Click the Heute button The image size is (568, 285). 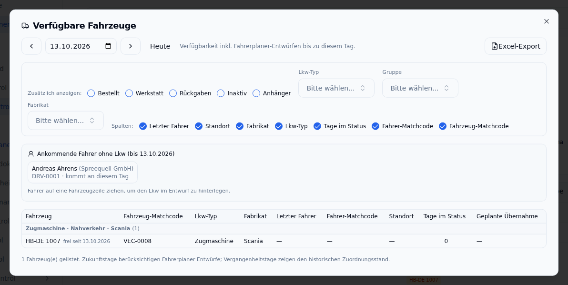coord(160,46)
